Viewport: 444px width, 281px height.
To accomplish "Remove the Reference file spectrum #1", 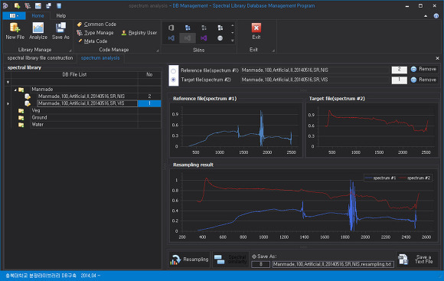I will click(423, 69).
